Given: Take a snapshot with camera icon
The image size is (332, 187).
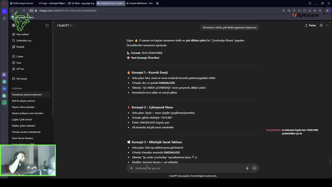Looking at the screenshot, I should 289,11.
